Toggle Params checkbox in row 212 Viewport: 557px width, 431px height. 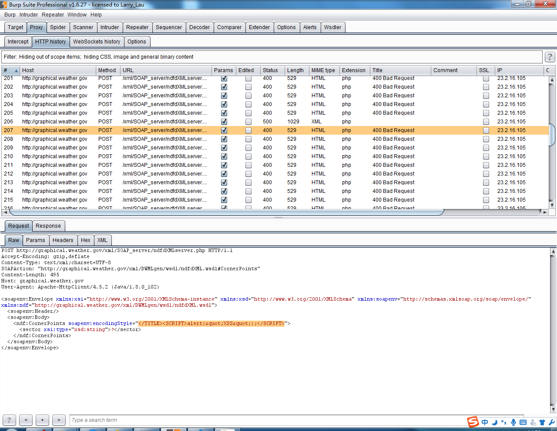224,174
